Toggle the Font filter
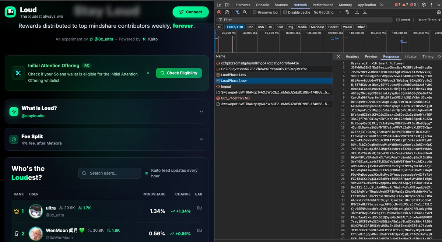 point(280,27)
